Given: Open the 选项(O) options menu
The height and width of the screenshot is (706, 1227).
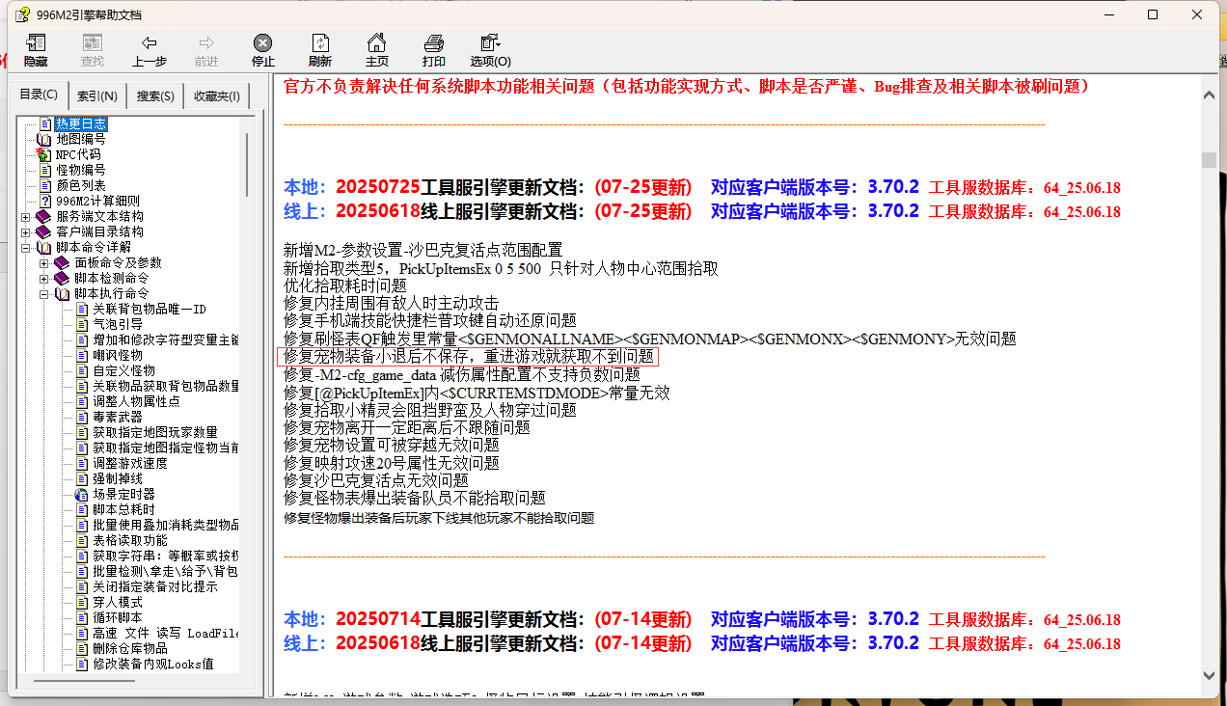Looking at the screenshot, I should coord(490,51).
